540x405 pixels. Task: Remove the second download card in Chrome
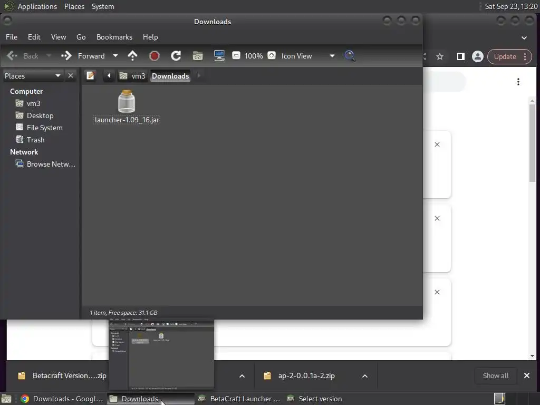[437, 218]
